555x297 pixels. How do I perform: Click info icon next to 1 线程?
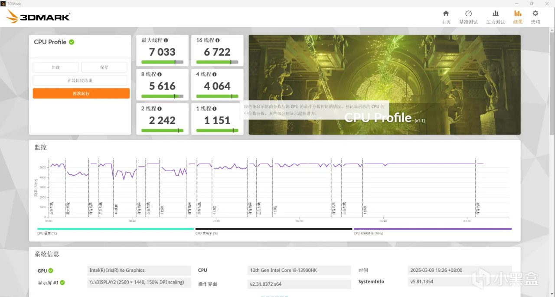click(215, 109)
